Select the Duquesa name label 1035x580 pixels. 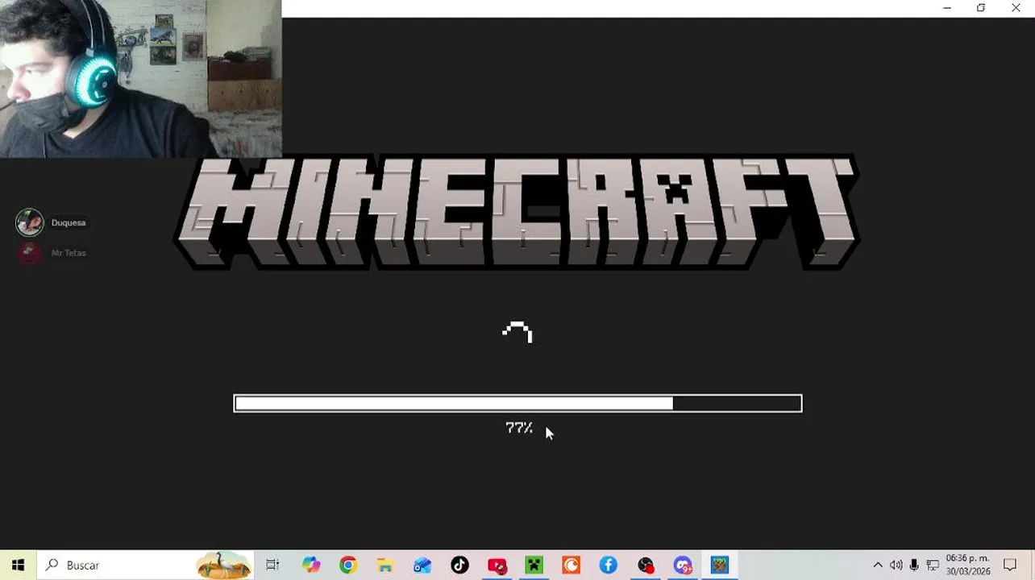tap(69, 223)
